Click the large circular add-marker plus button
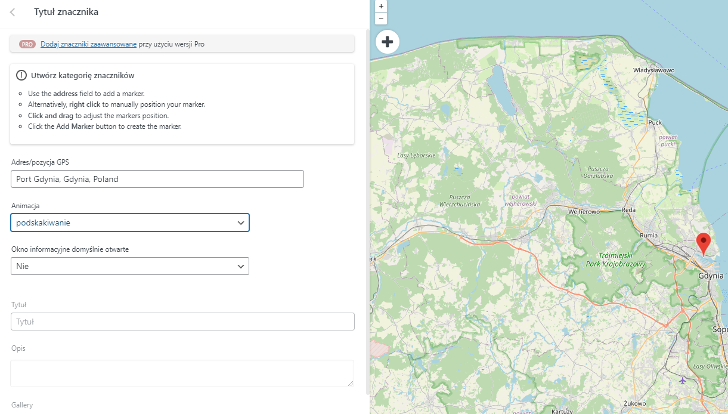 pyautogui.click(x=388, y=41)
